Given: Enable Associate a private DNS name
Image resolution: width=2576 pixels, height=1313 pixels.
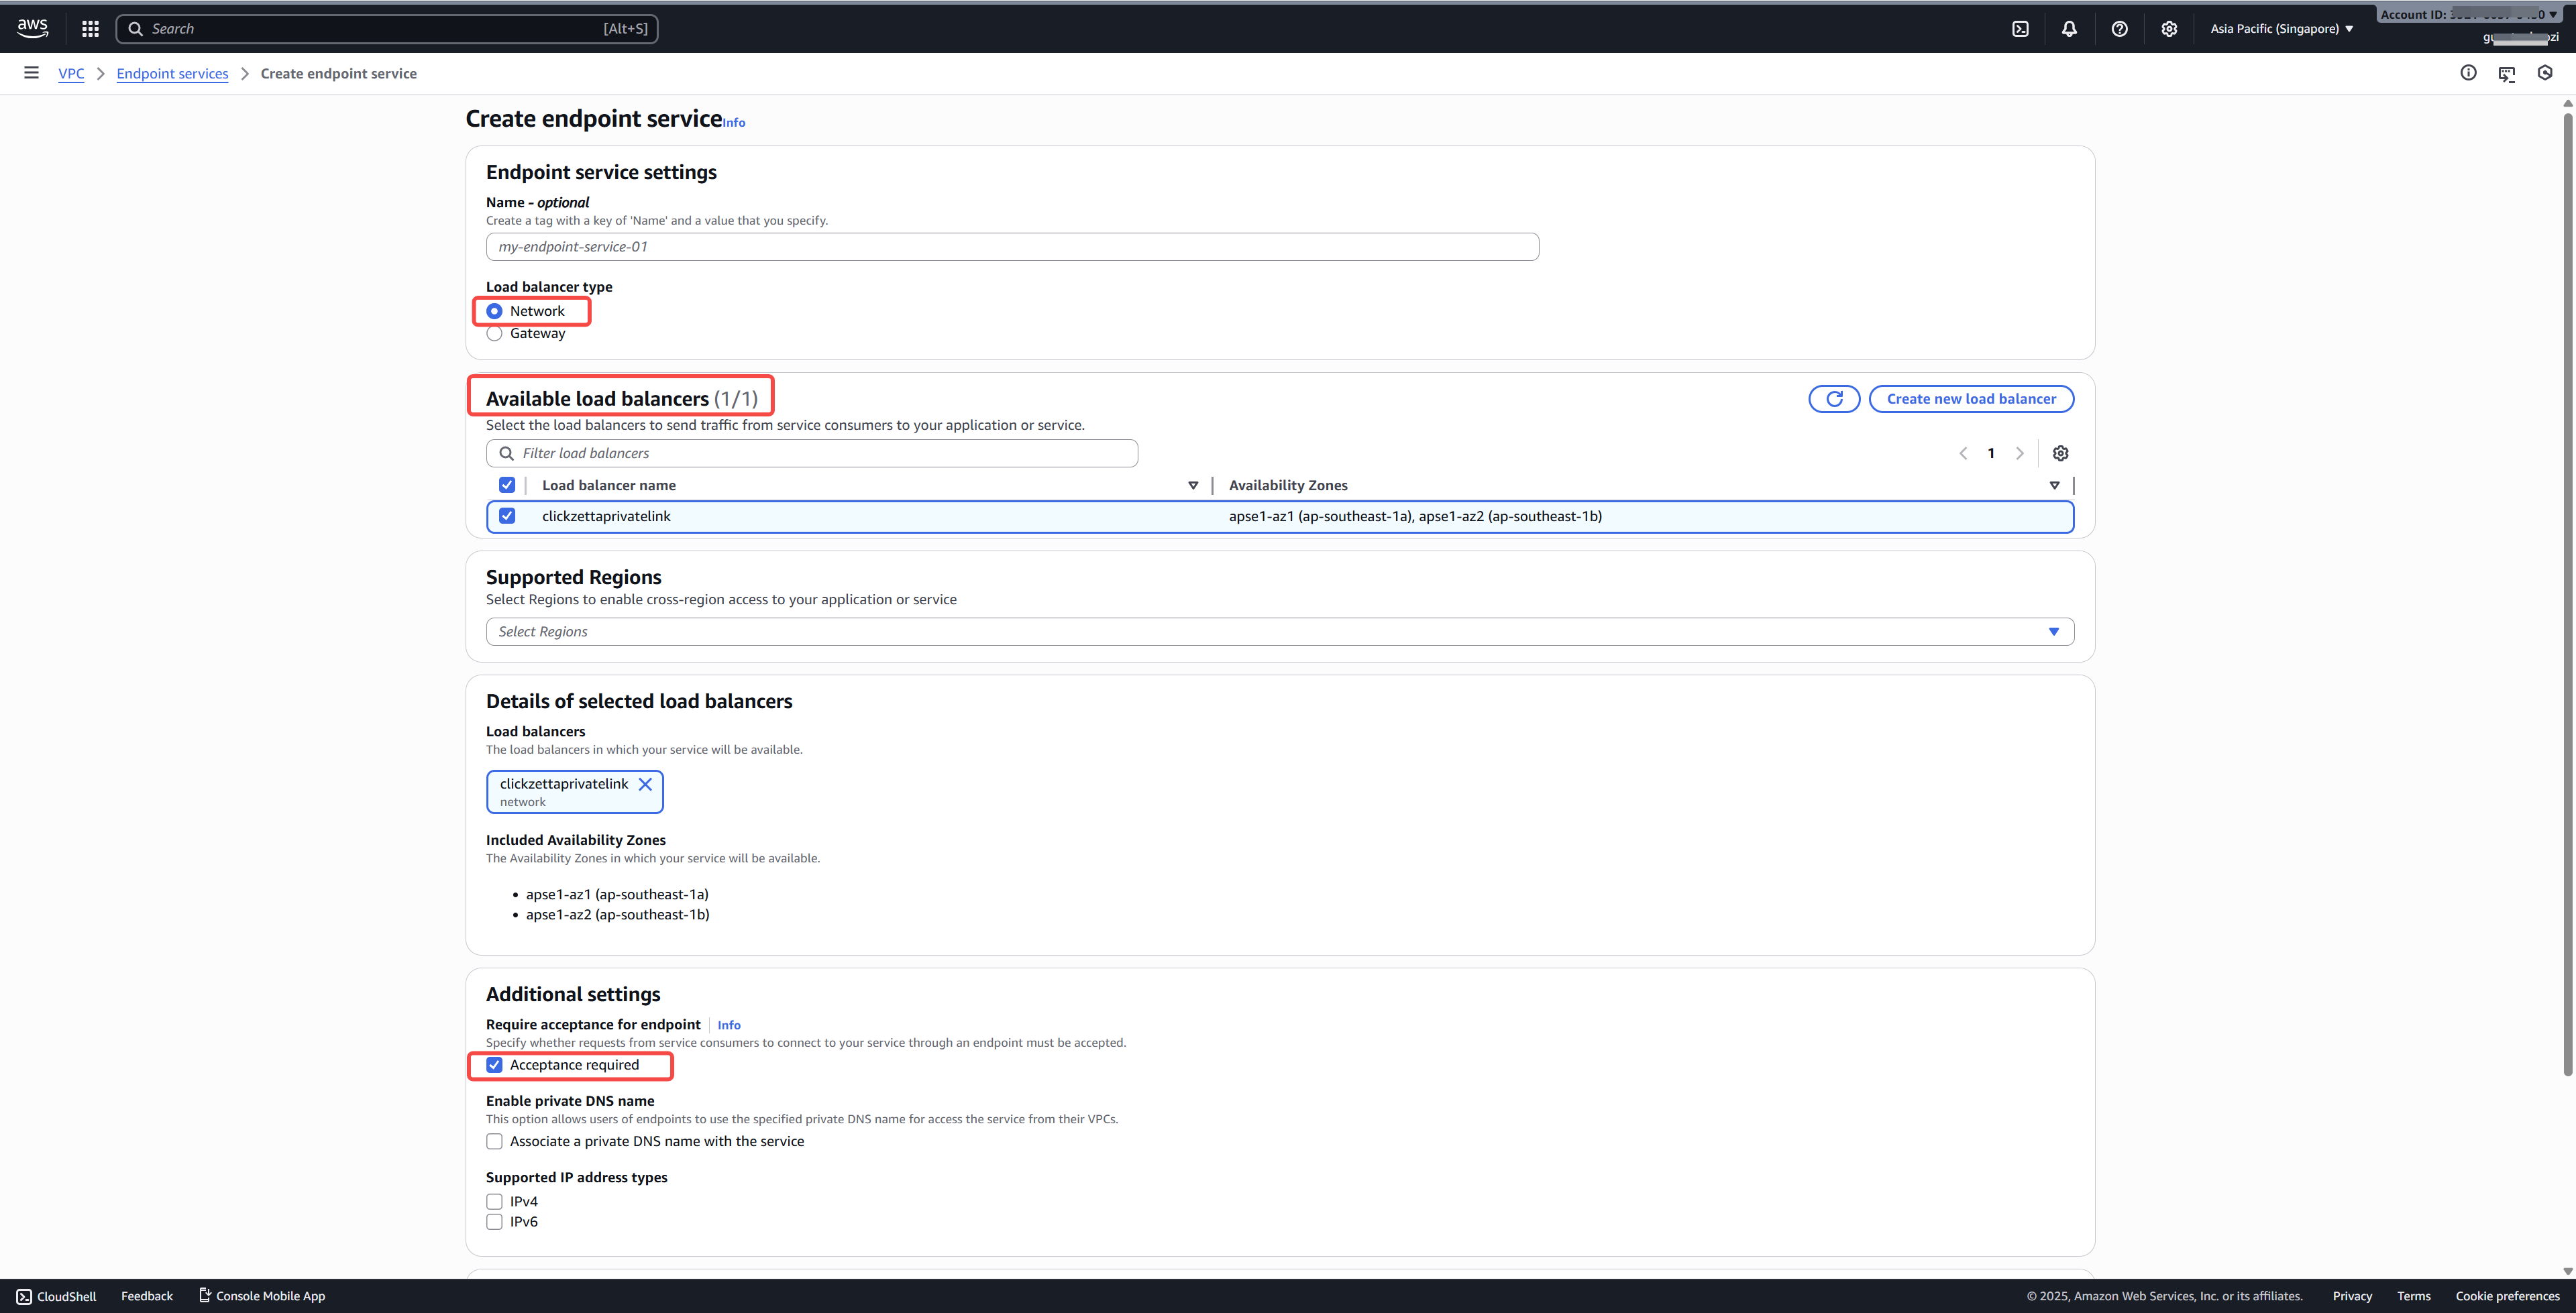Looking at the screenshot, I should [x=494, y=1141].
